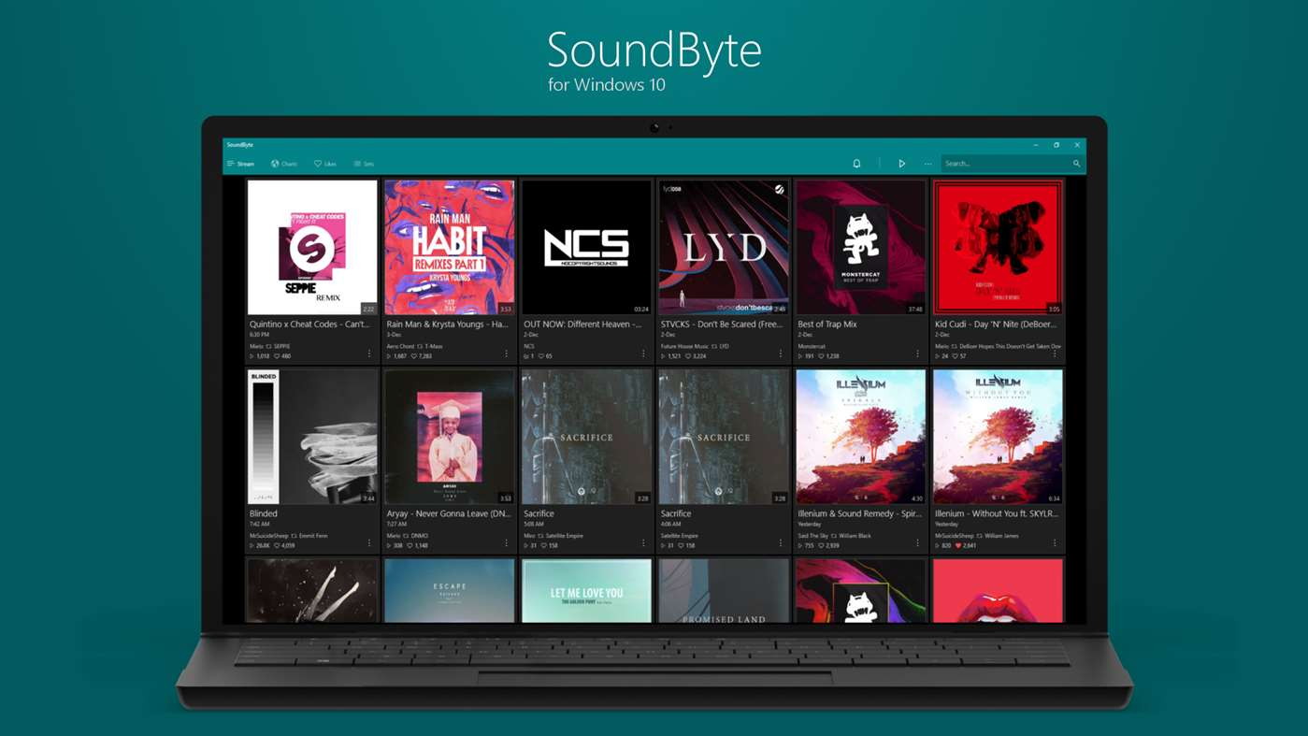
Task: Open the NCS logo track cover
Action: coord(586,248)
